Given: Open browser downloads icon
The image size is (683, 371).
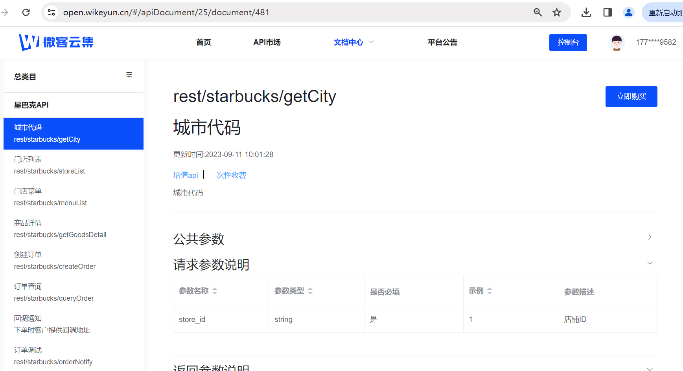Looking at the screenshot, I should 586,12.
